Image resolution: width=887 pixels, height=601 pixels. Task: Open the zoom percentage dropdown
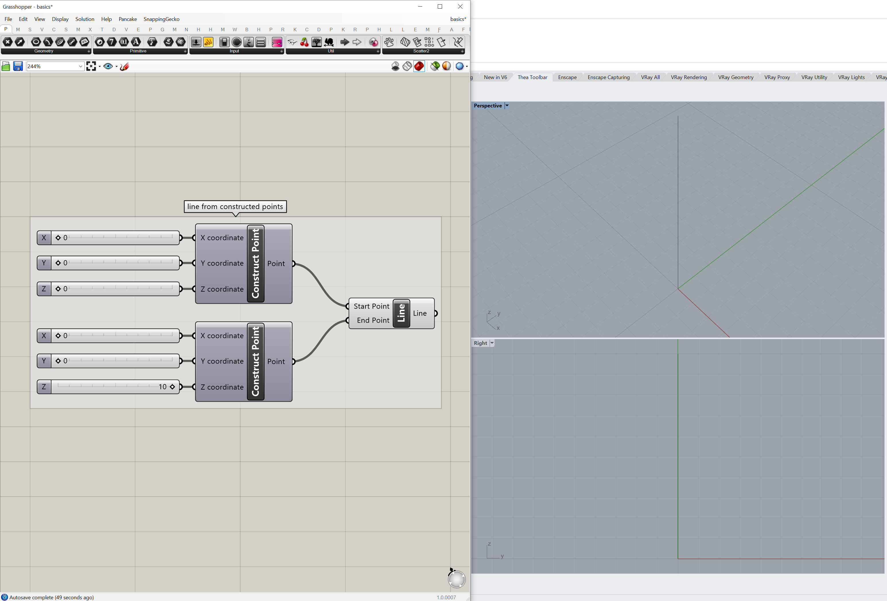[x=81, y=66]
